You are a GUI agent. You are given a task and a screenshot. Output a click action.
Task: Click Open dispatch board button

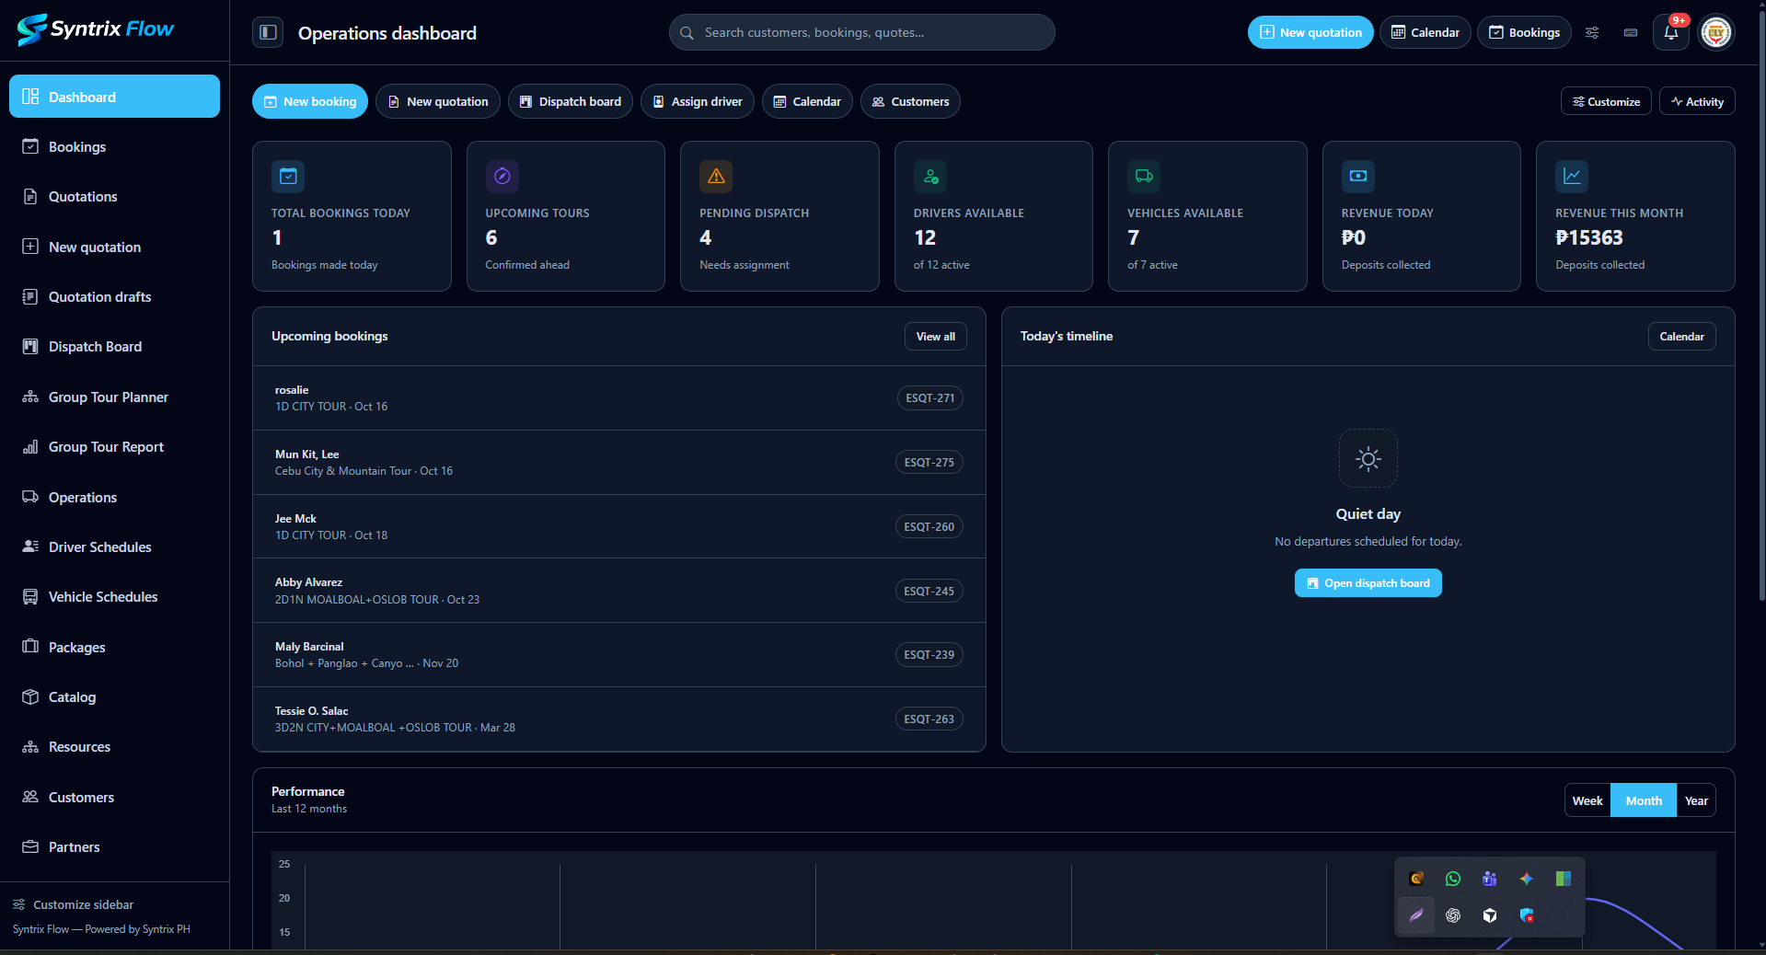1368,582
